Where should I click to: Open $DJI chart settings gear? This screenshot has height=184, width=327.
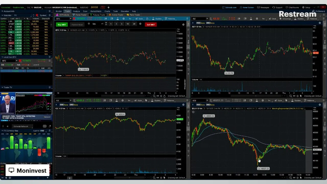[x=263, y=100]
